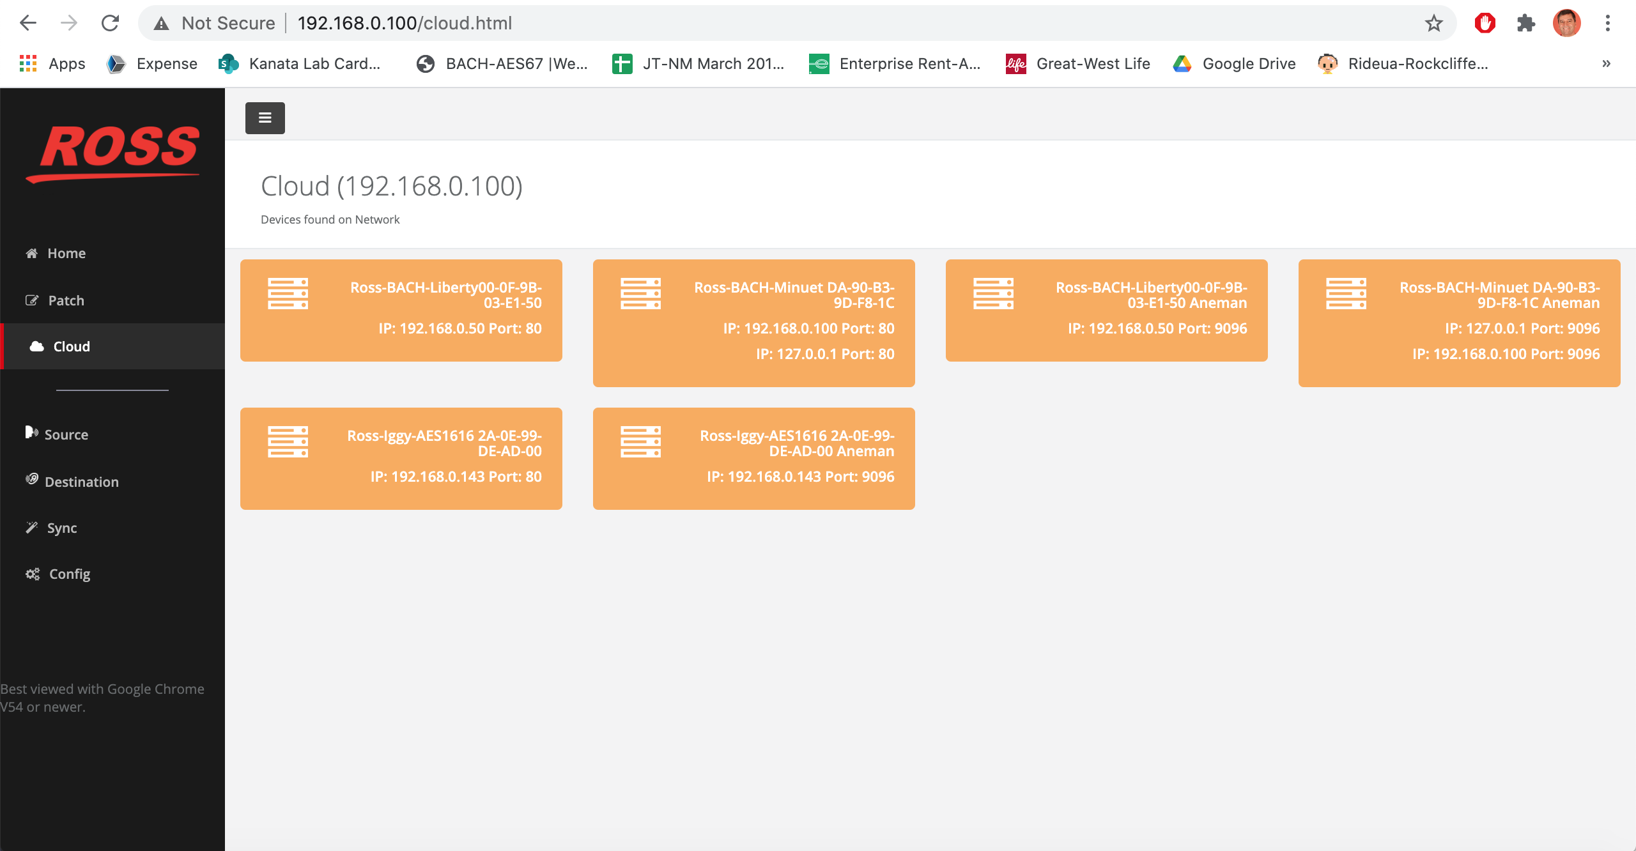Image resolution: width=1636 pixels, height=851 pixels.
Task: Open the Config menu item
Action: coord(112,574)
